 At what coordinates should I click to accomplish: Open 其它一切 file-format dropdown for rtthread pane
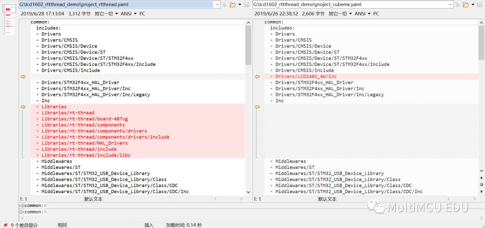point(106,13)
